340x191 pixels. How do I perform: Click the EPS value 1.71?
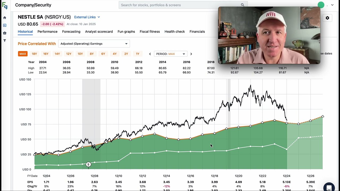[46, 182]
